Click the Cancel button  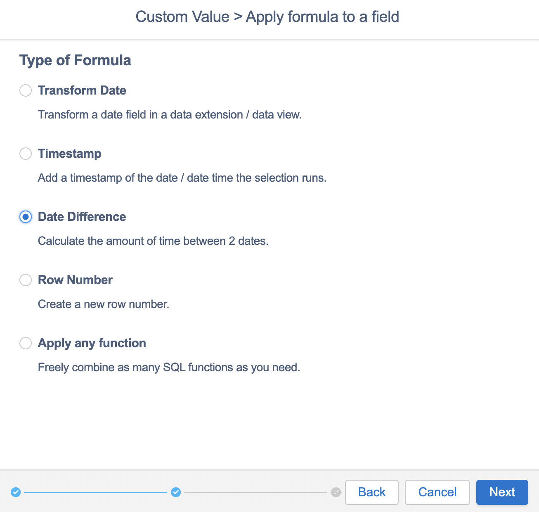click(437, 492)
